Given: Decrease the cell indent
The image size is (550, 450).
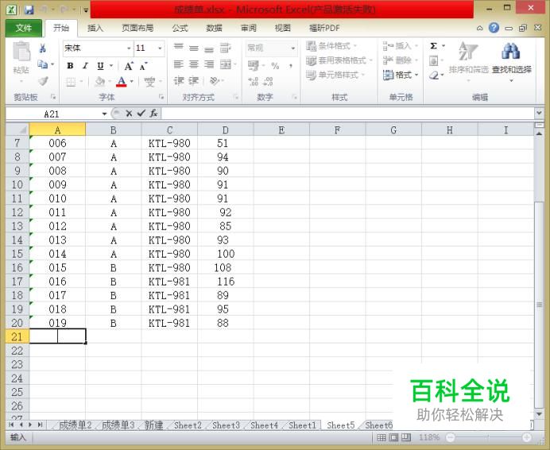Looking at the screenshot, I should [x=179, y=81].
